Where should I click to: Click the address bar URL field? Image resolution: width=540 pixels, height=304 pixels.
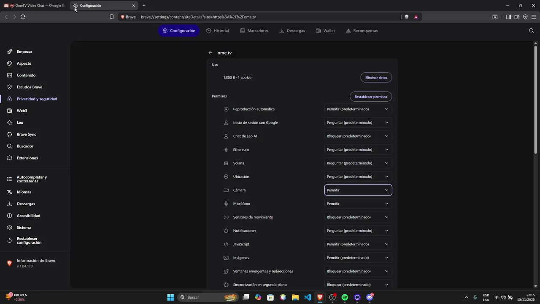click(x=270, y=17)
